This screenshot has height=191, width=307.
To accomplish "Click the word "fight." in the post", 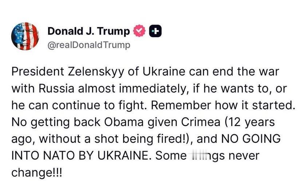I will coord(133,106).
